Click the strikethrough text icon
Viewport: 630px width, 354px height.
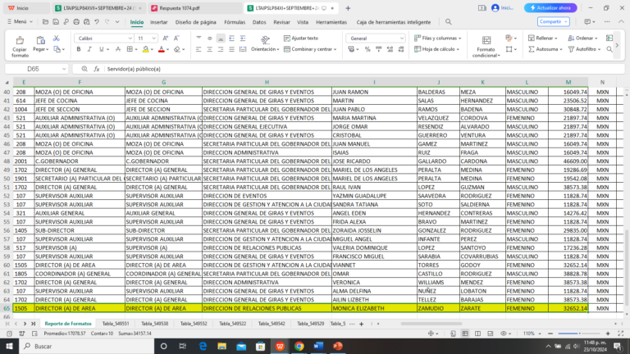pyautogui.click(x=116, y=49)
